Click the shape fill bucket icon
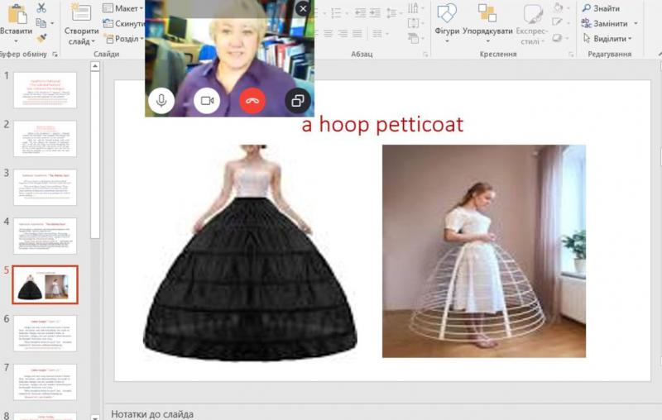The image size is (662, 420). 559,7
